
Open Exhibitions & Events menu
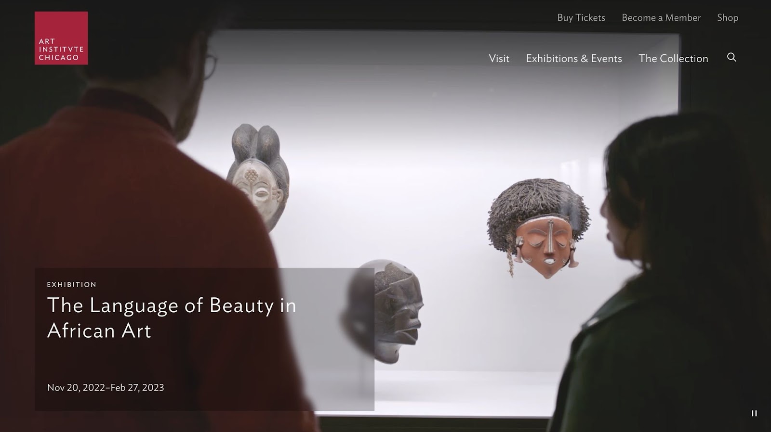coord(574,58)
